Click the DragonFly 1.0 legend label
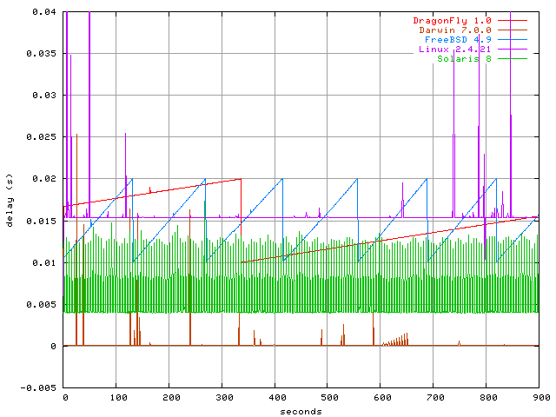 (x=451, y=20)
